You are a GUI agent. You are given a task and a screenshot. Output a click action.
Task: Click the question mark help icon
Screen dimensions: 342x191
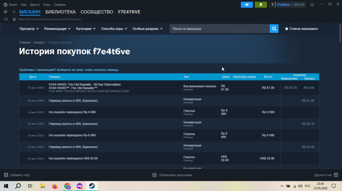coord(272,4)
